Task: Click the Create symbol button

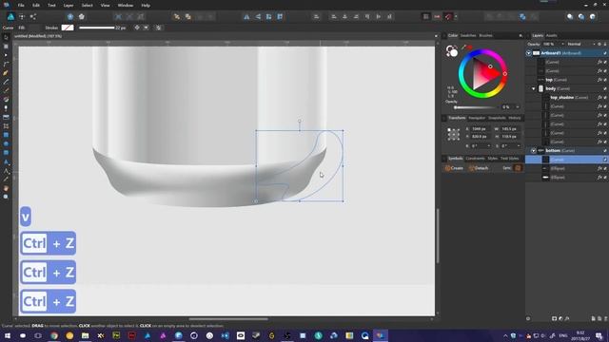Action: 454,168
